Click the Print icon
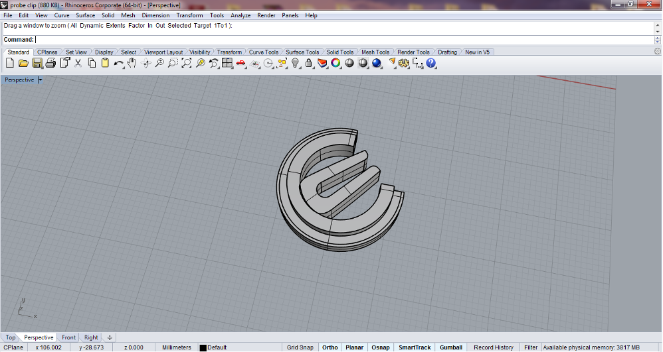This screenshot has height=352, width=663. click(x=50, y=64)
